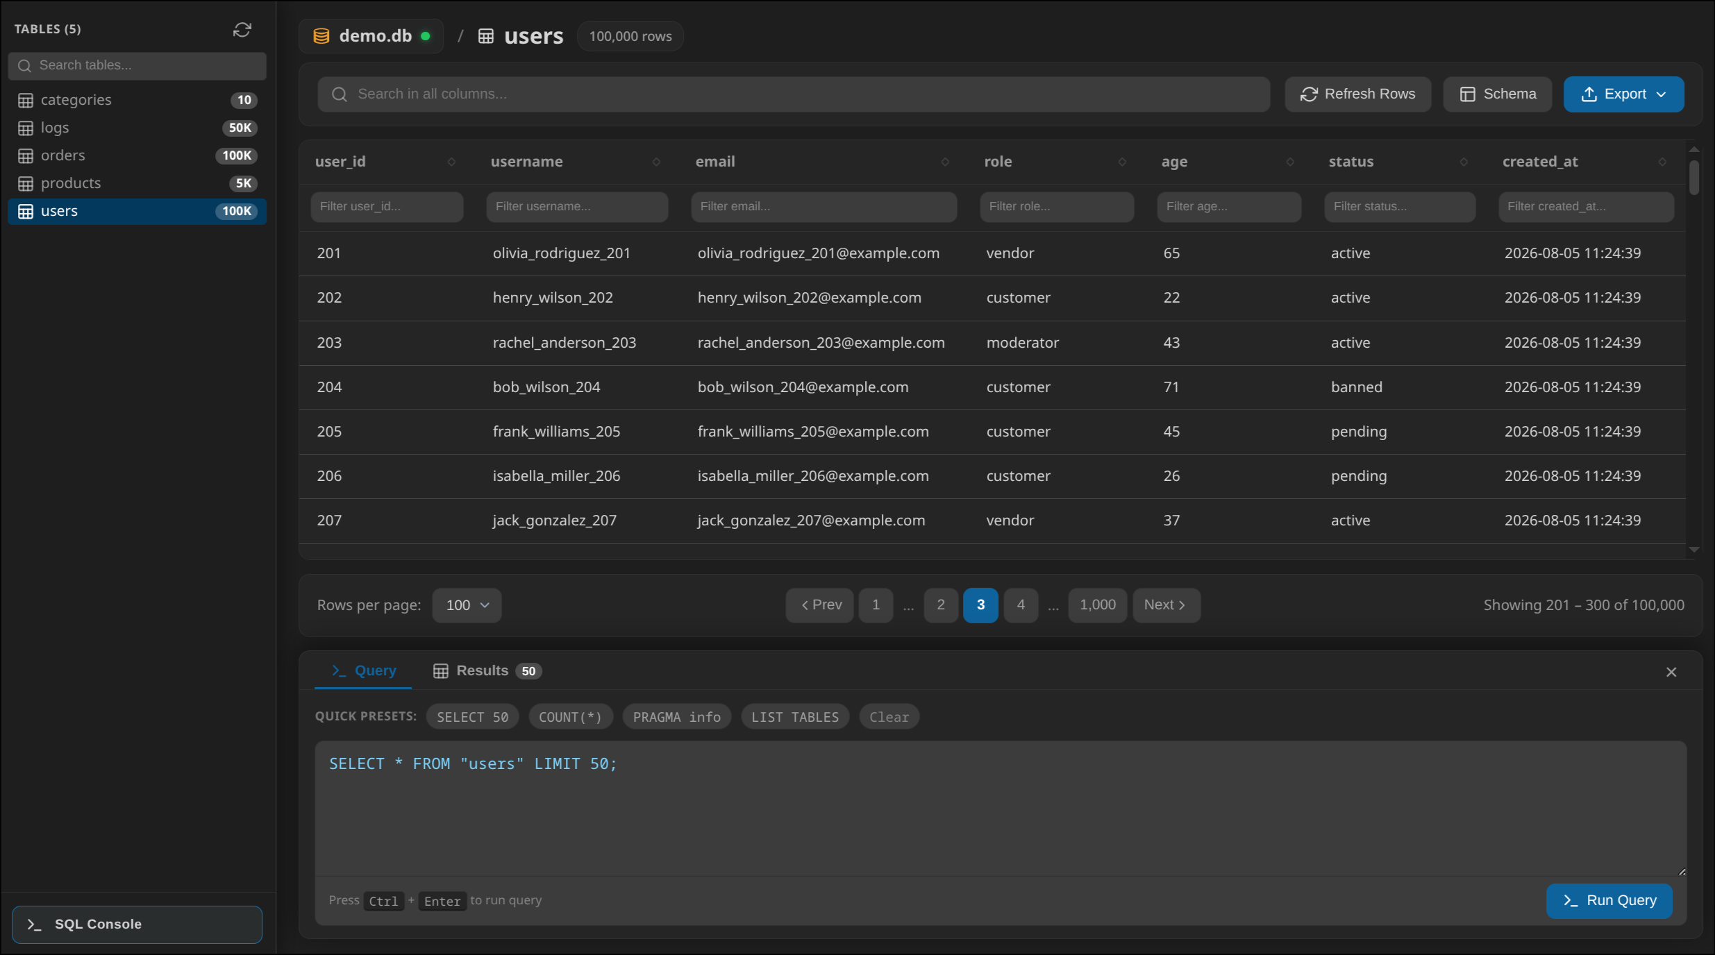Image resolution: width=1715 pixels, height=955 pixels.
Task: Go to next page with Next
Action: pos(1166,605)
